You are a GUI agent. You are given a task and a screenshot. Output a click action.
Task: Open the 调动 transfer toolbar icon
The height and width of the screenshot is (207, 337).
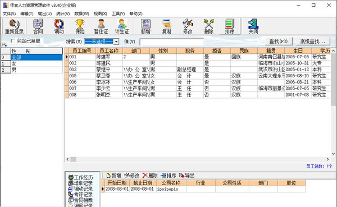tap(59, 26)
